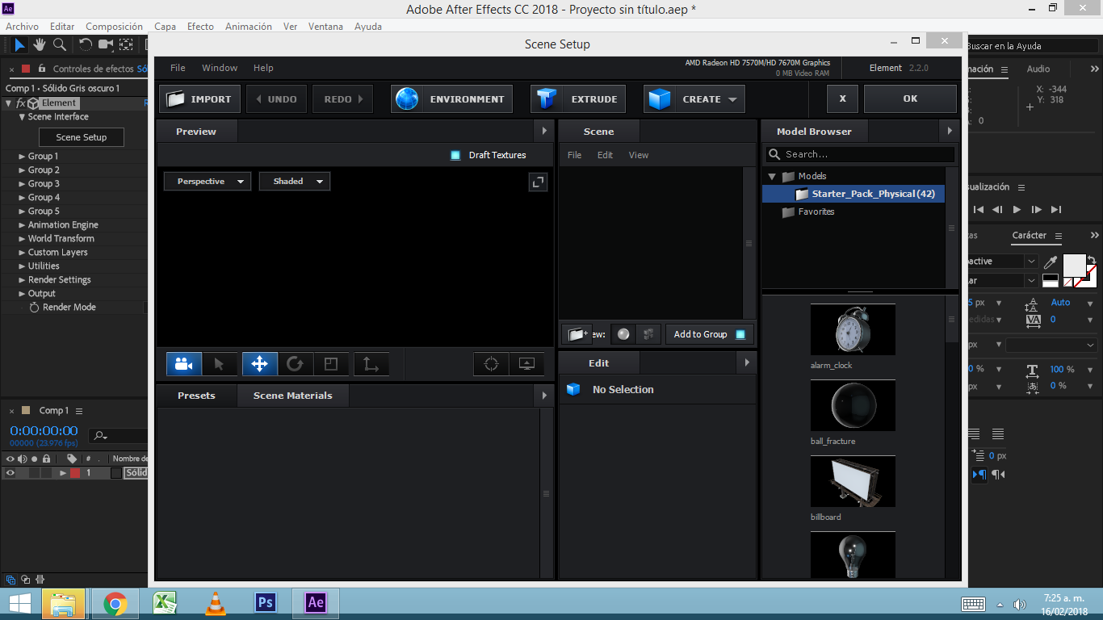1103x620 pixels.
Task: Click the axis anchor tool icon
Action: coord(371,364)
